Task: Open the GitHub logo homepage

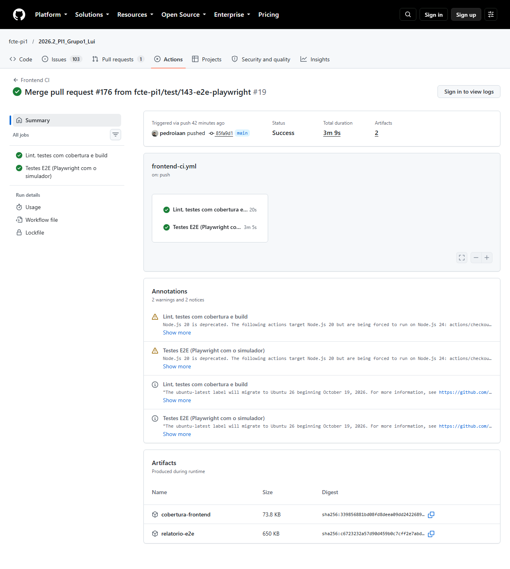Action: 19,15
